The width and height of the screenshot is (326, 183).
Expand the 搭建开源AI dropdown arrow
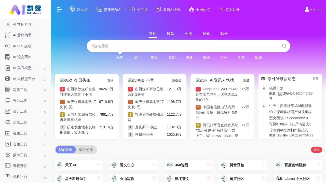[x=124, y=9]
